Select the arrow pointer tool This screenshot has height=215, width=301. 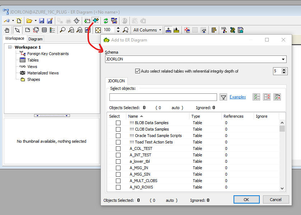[x=17, y=30]
